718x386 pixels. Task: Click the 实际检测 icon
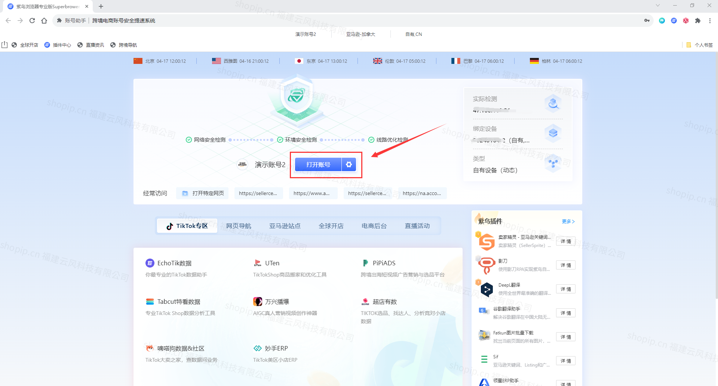coord(553,104)
